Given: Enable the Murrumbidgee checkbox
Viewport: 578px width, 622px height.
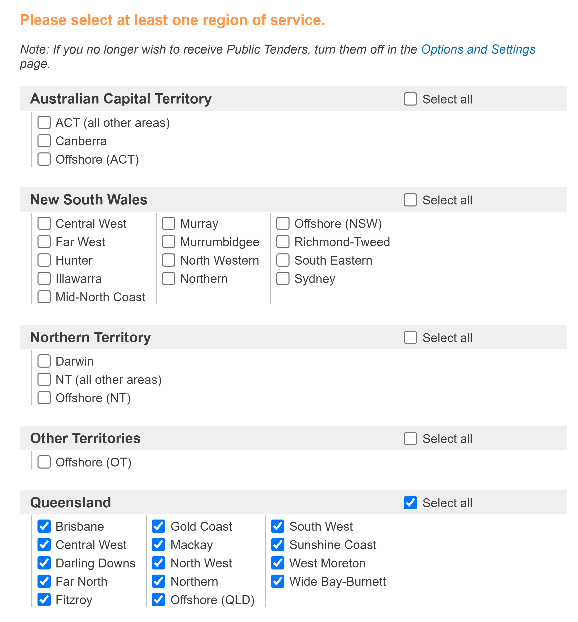Looking at the screenshot, I should click(169, 242).
